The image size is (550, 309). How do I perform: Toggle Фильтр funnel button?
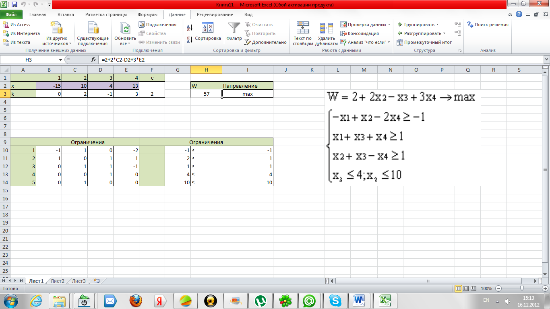coord(234,32)
